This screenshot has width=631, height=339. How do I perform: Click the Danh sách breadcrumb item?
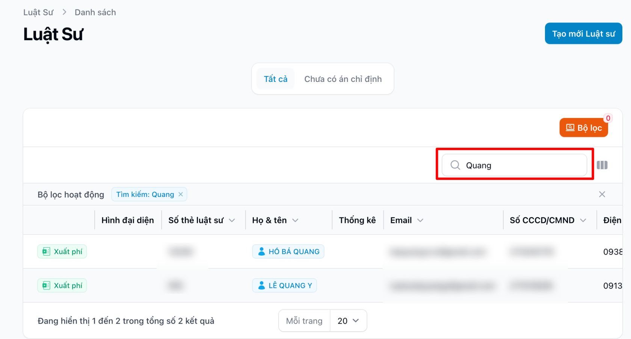(x=95, y=12)
